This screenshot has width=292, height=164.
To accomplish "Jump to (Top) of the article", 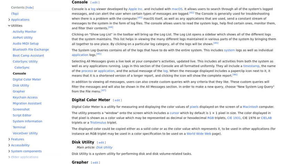I will click(15, 14).
